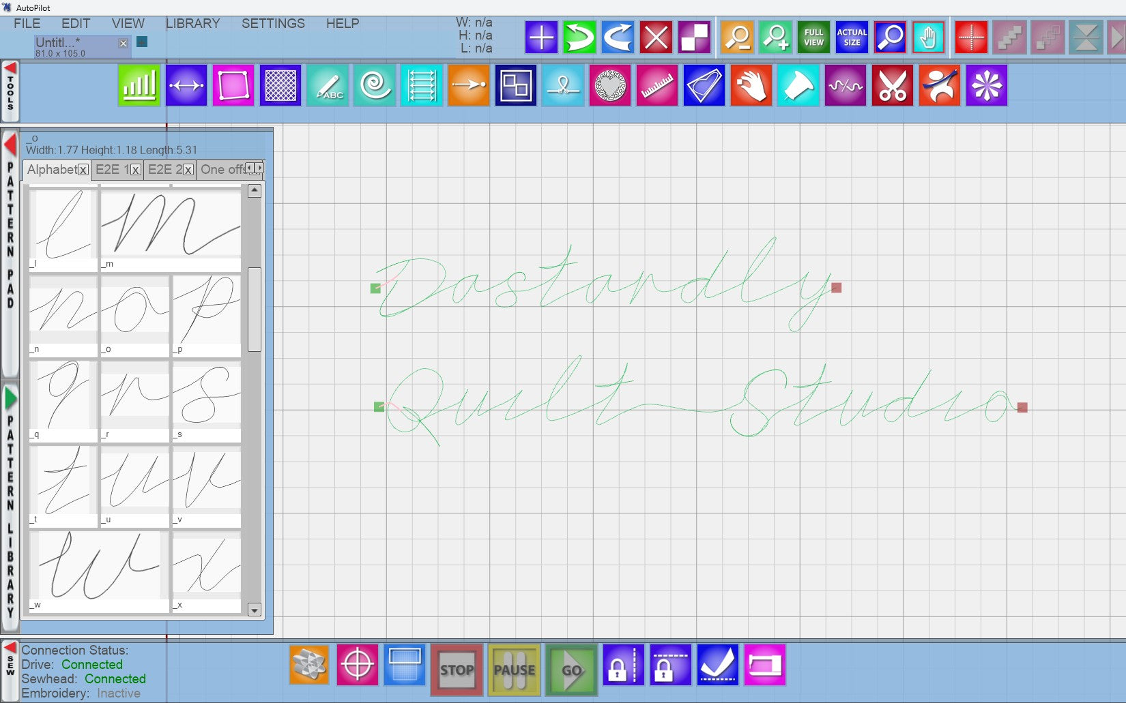Select the ruler measure tool
1126x703 pixels.
[656, 86]
